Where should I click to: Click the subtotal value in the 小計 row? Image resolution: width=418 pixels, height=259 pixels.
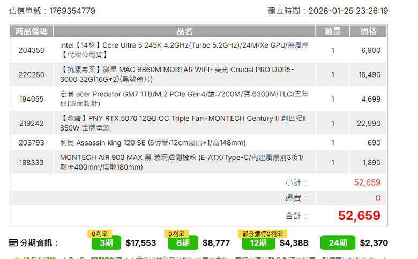(367, 182)
